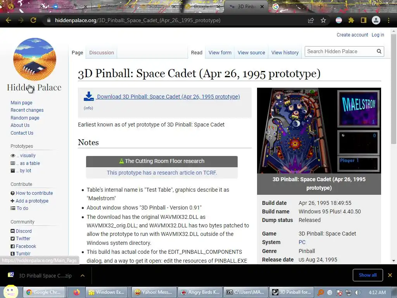The image size is (397, 298).
Task: Open the View form tab
Action: tap(220, 52)
